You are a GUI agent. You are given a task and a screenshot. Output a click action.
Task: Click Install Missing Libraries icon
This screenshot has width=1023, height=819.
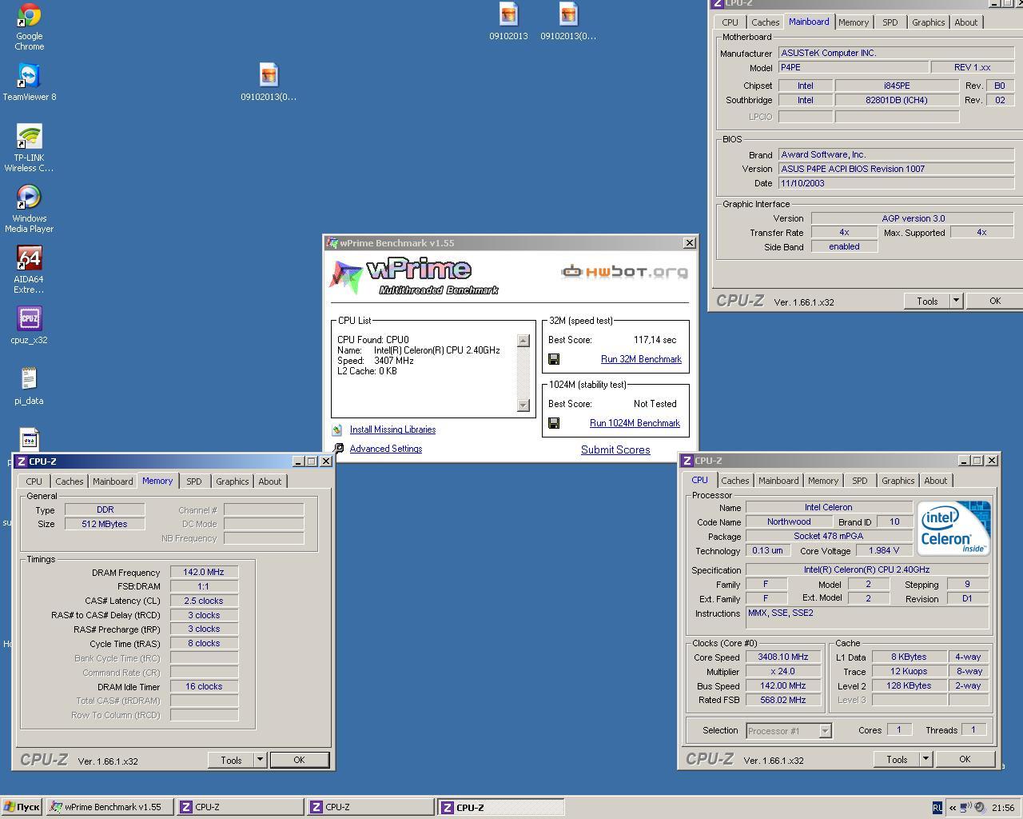(337, 429)
